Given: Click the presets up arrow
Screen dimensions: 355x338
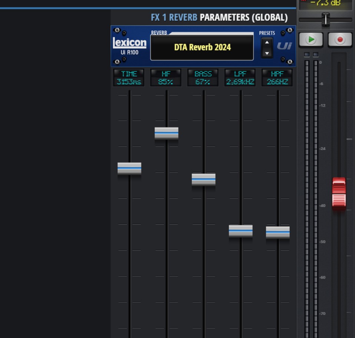Looking at the screenshot, I should coord(267,43).
